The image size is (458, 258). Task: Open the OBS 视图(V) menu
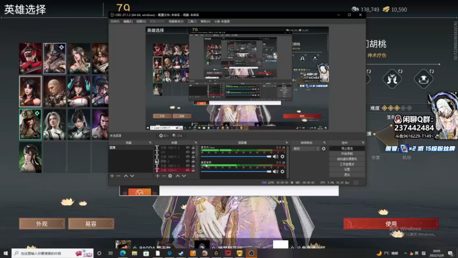141,22
